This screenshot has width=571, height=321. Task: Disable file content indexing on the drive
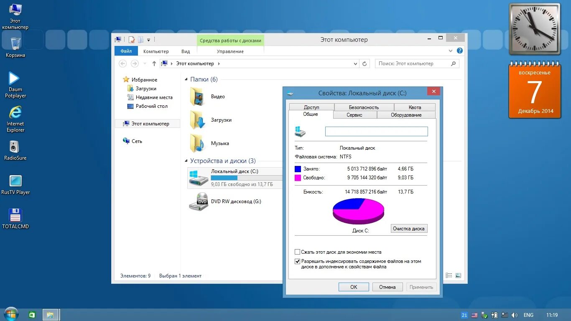[298, 261]
